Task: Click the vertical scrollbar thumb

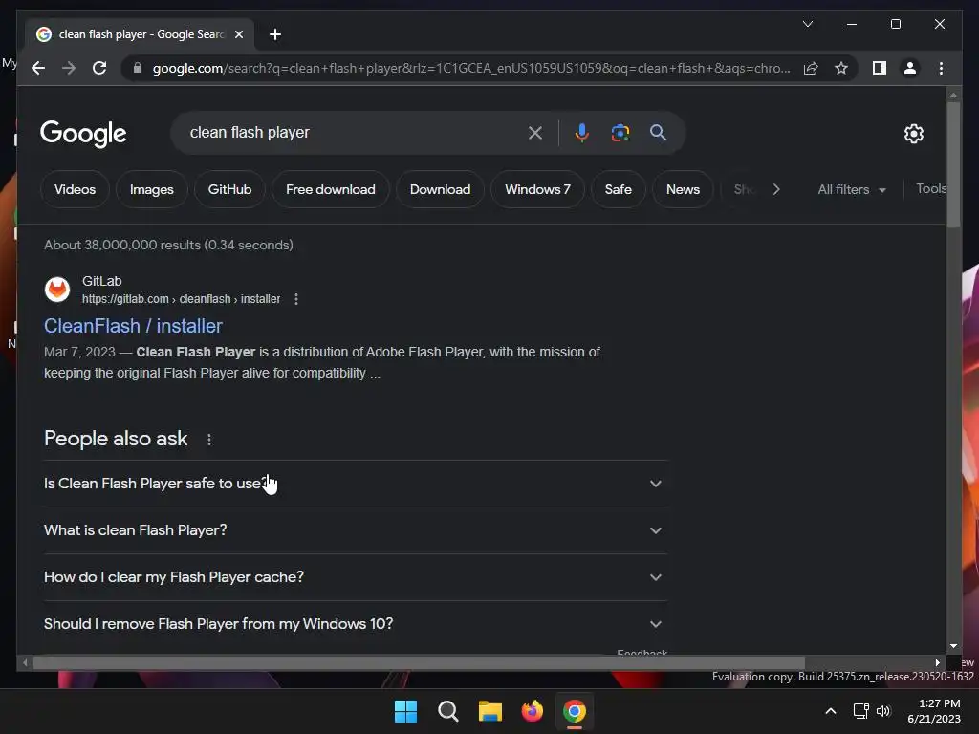Action: (953, 164)
